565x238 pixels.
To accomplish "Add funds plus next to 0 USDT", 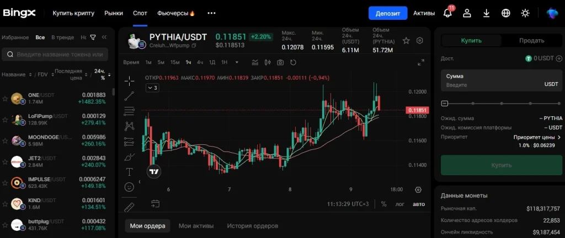I will pos(559,58).
